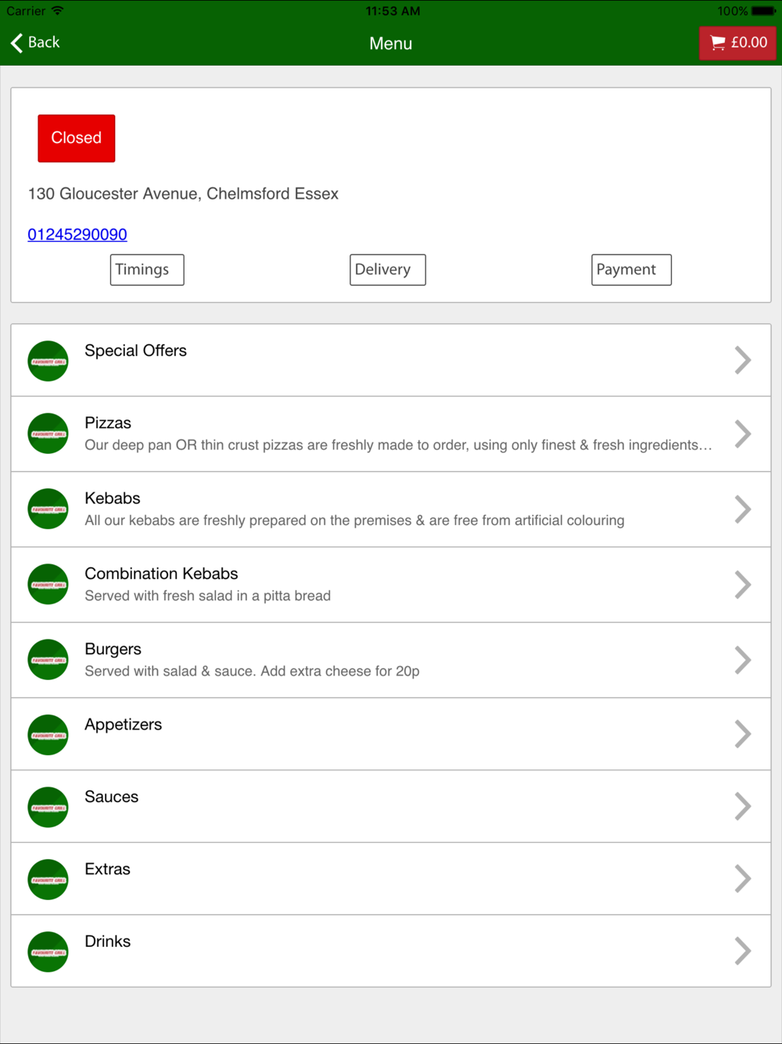Tap the round logo beside Sauces
The width and height of the screenshot is (782, 1044).
[x=48, y=807]
